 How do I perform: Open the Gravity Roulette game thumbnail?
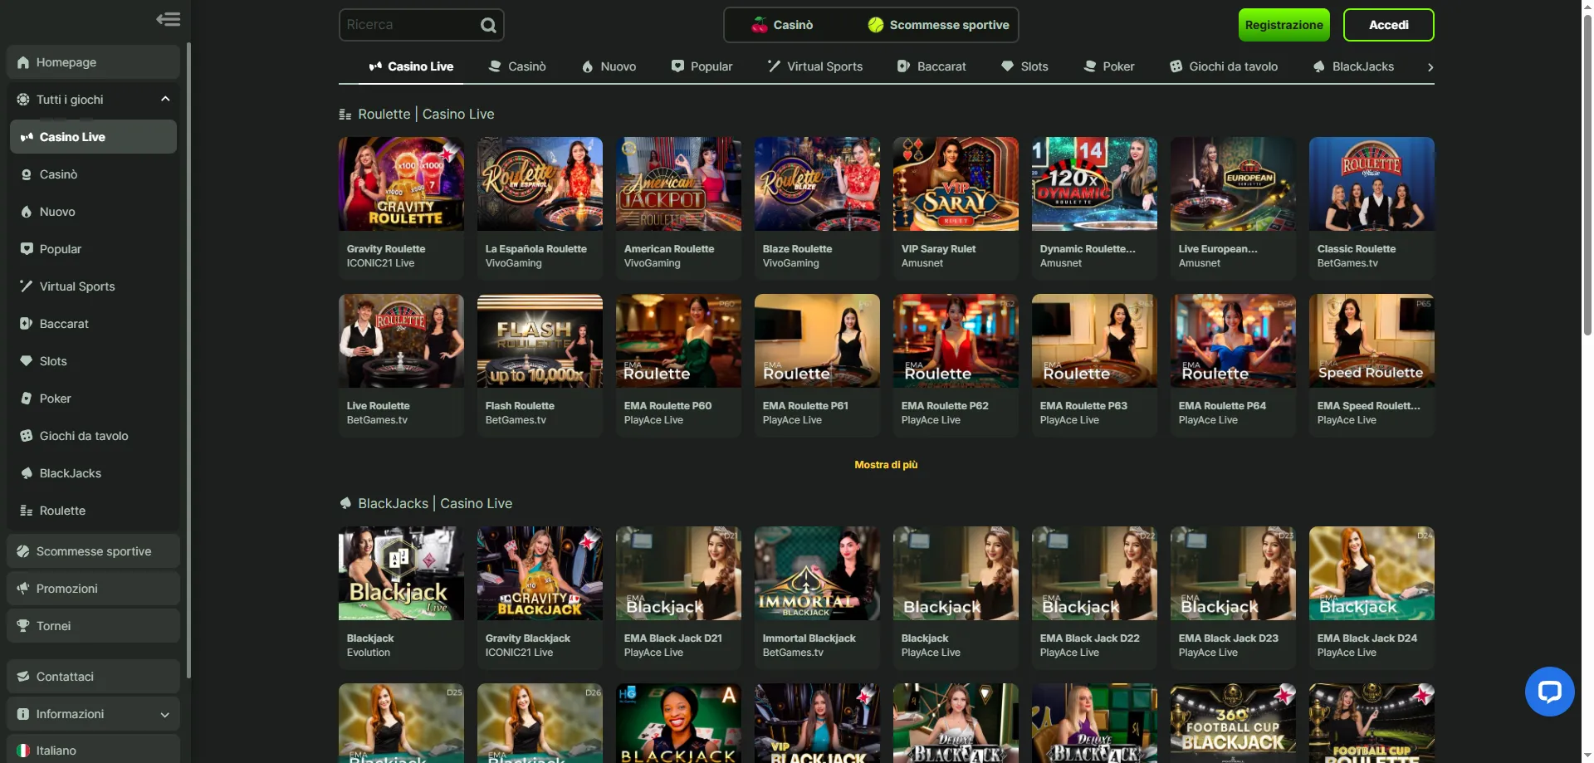[401, 183]
